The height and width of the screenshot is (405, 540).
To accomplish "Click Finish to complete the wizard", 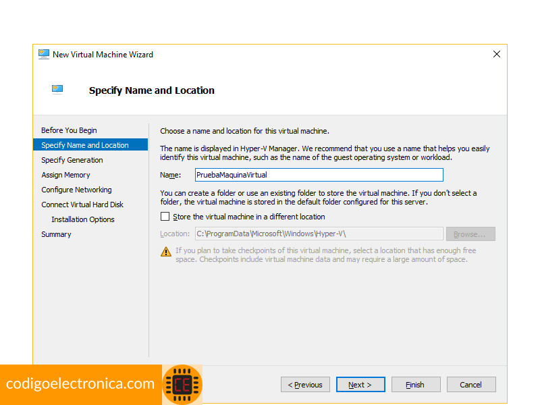I will [x=416, y=384].
